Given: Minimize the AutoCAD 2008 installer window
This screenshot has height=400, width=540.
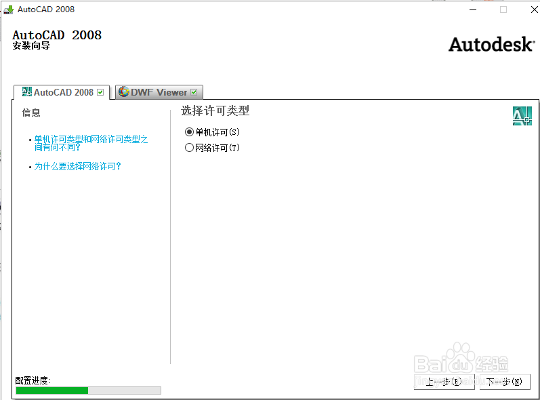Looking at the screenshot, I should pos(473,9).
